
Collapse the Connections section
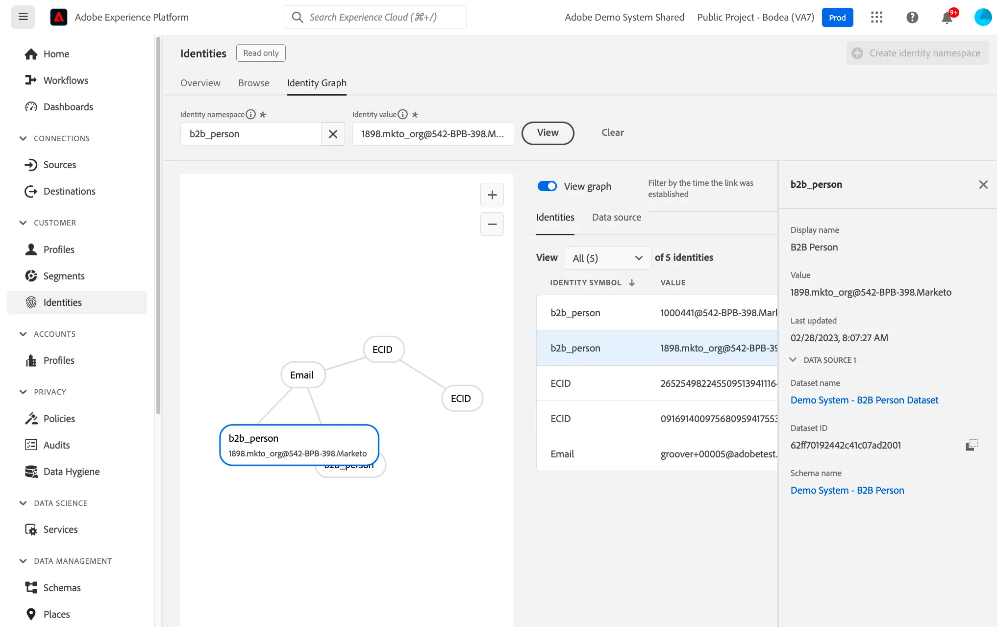(23, 139)
